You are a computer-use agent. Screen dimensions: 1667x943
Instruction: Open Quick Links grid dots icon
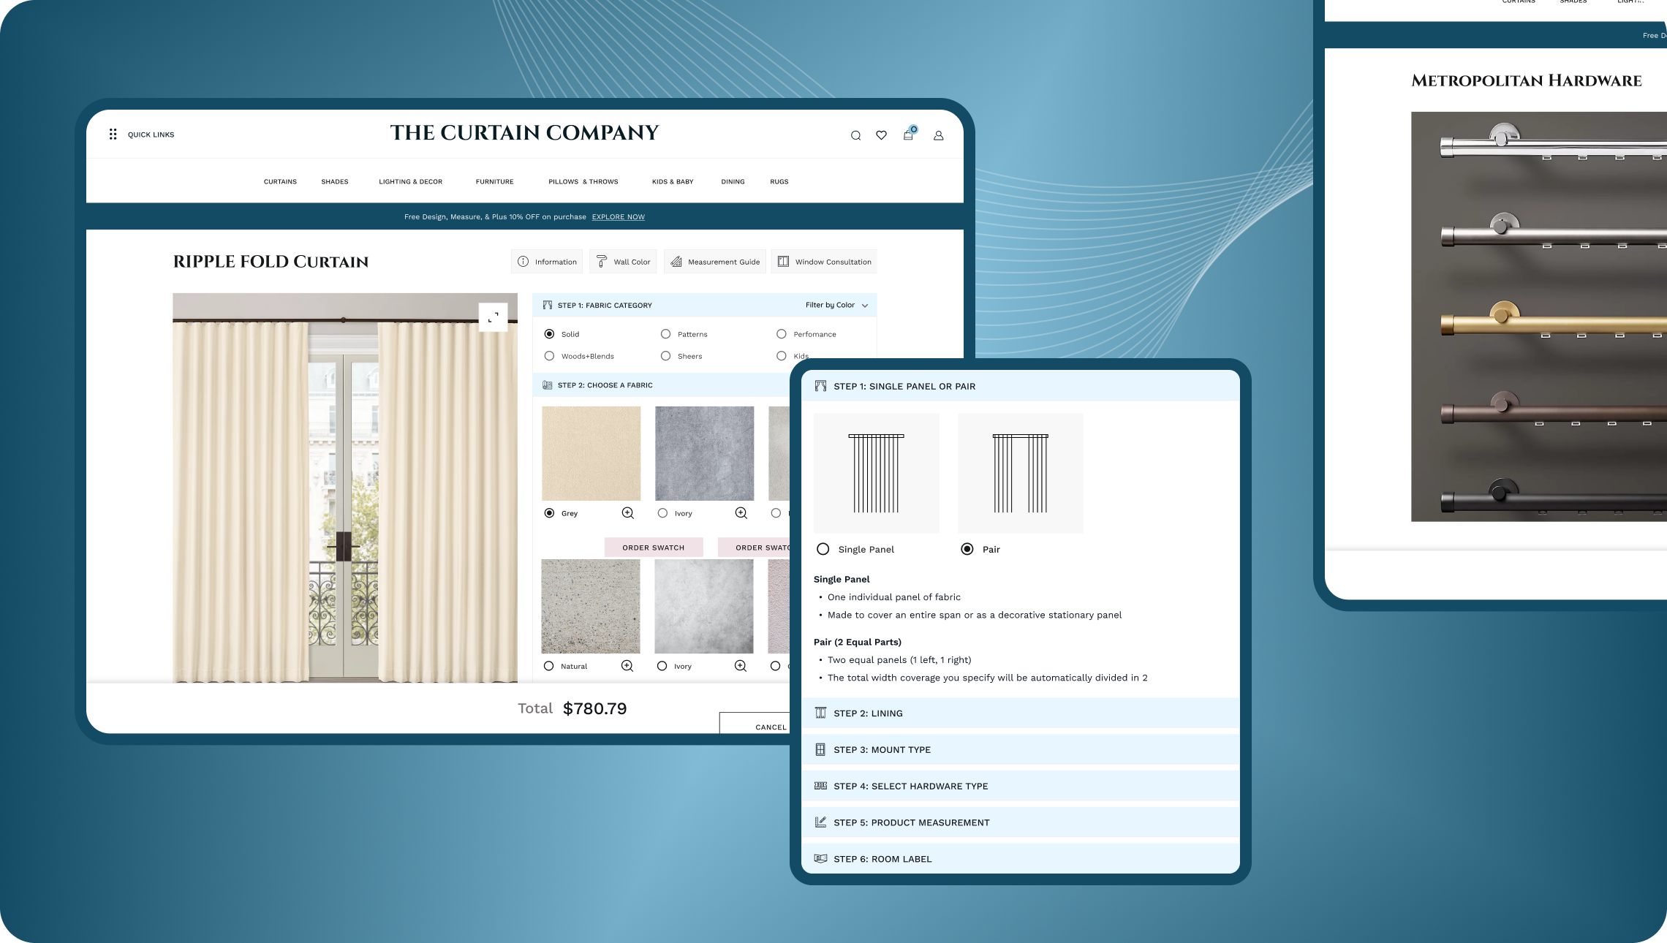(x=113, y=135)
